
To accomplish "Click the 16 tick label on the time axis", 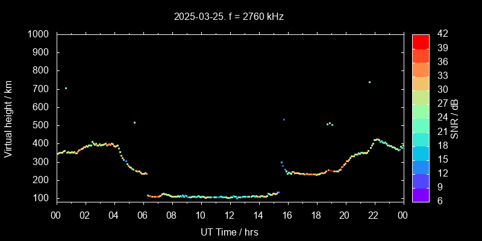I will coord(287,216).
